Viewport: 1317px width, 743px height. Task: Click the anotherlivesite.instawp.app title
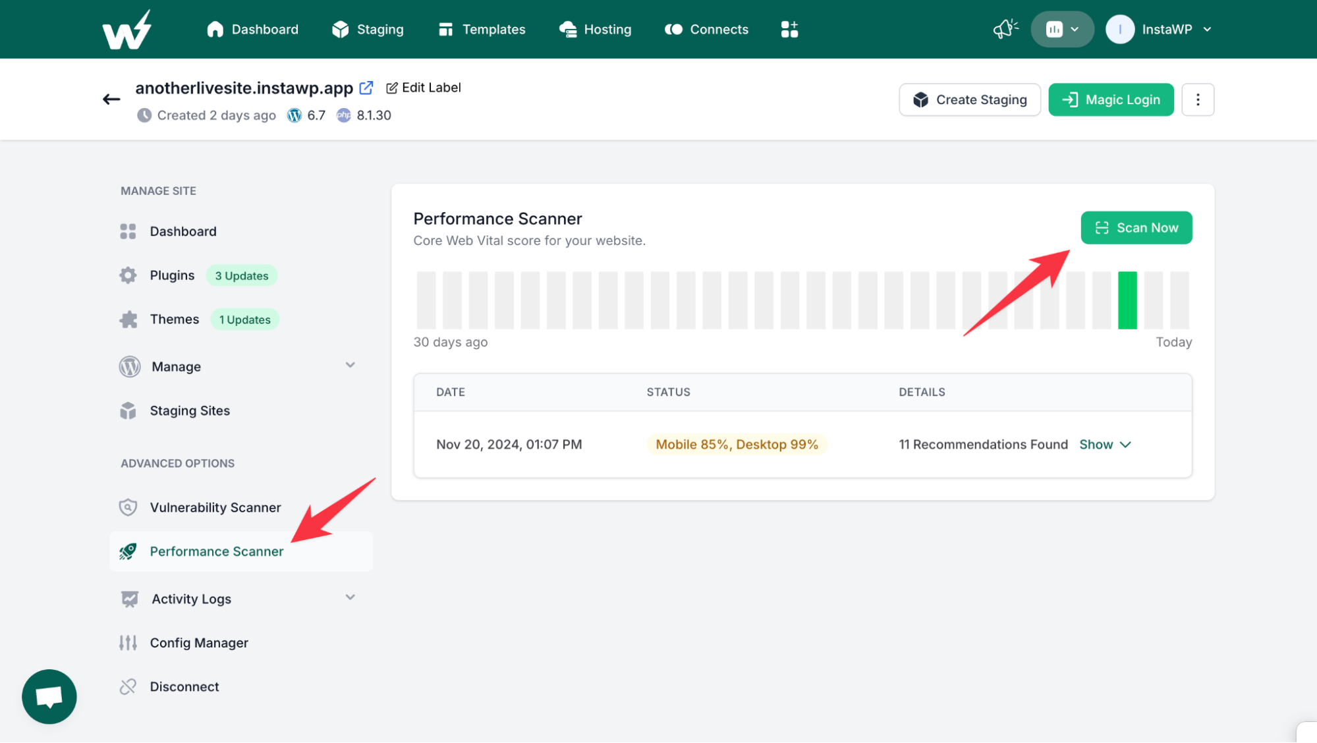pos(244,88)
